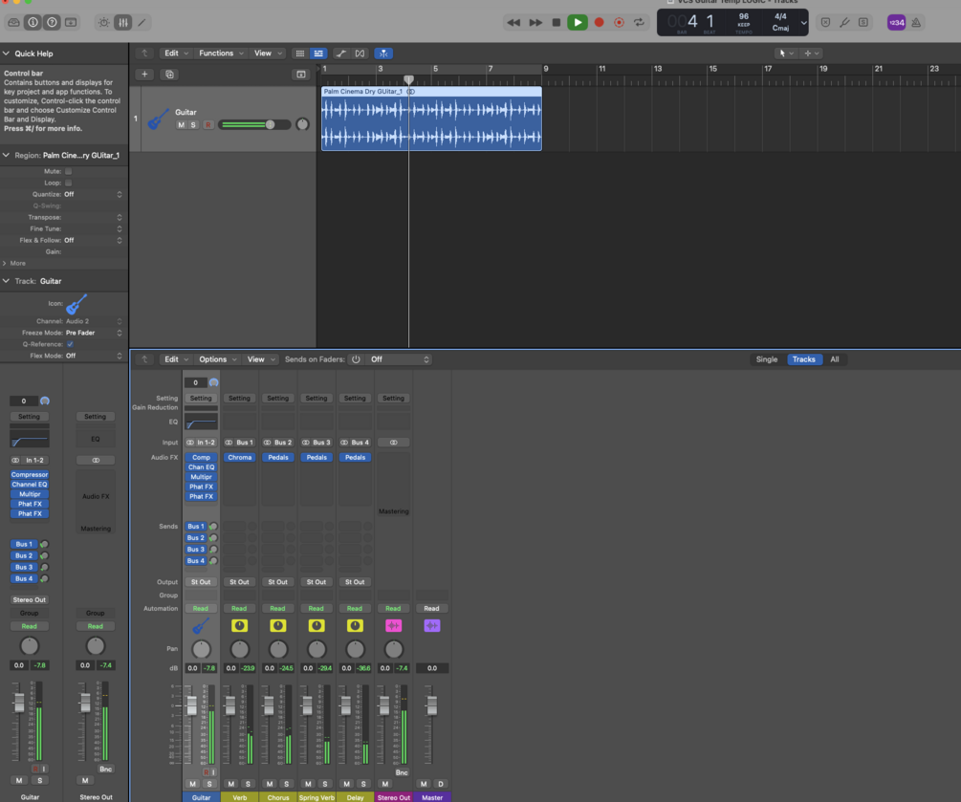Image resolution: width=961 pixels, height=802 pixels.
Task: Select the Palm Cinema Dry GUitar_1 audio region
Action: [431, 119]
